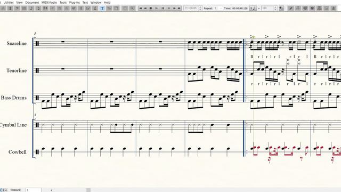The width and height of the screenshot is (341, 192).
Task: Click the speaker playback settings icon
Action: [281, 9]
